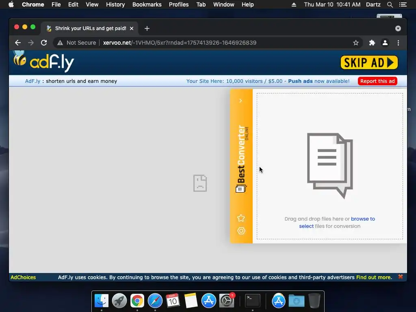Click the Not Secure warning icon
This screenshot has width=416, height=312.
click(x=60, y=43)
